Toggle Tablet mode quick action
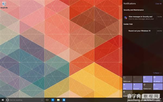This screenshot has height=102, width=163. click(128, 79)
